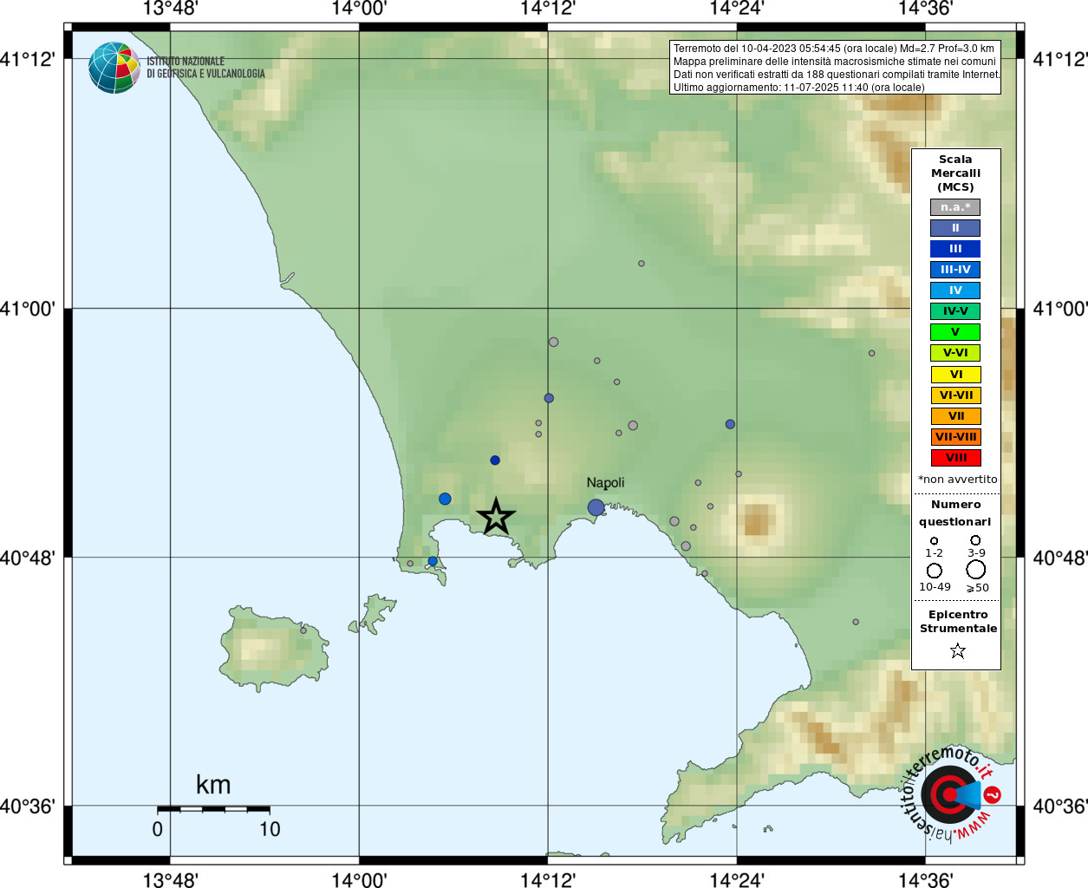Click the Istituto Nazionale di Geofisica text

(205, 68)
